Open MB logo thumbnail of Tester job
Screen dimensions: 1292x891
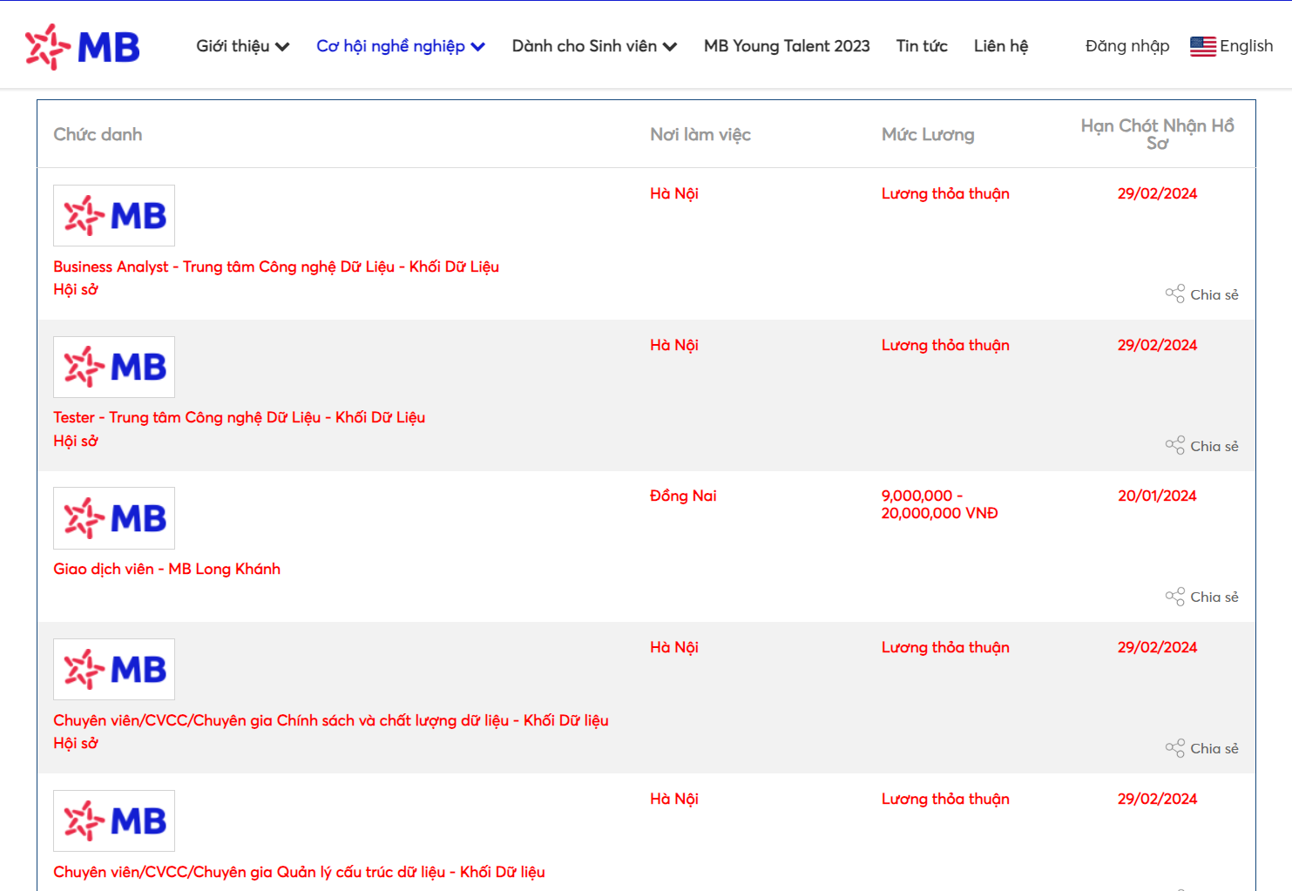coord(114,367)
